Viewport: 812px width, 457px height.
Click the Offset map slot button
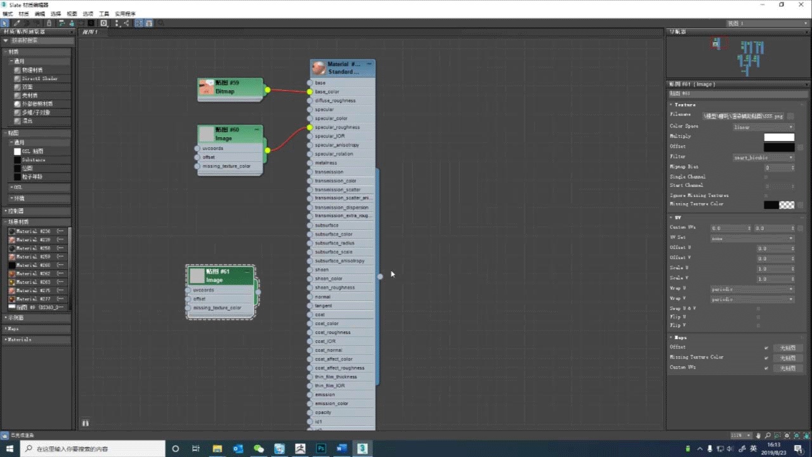[787, 348]
